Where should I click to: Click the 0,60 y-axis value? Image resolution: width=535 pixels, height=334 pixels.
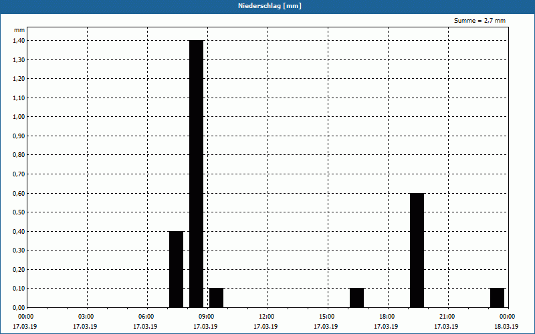point(19,193)
